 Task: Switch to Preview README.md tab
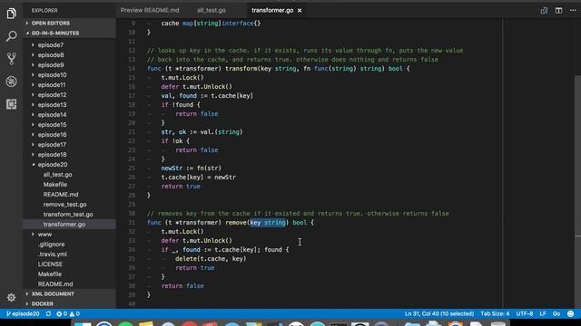point(150,10)
